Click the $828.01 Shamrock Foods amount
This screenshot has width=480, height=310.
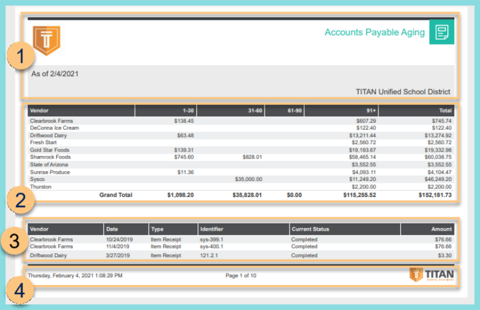click(252, 157)
